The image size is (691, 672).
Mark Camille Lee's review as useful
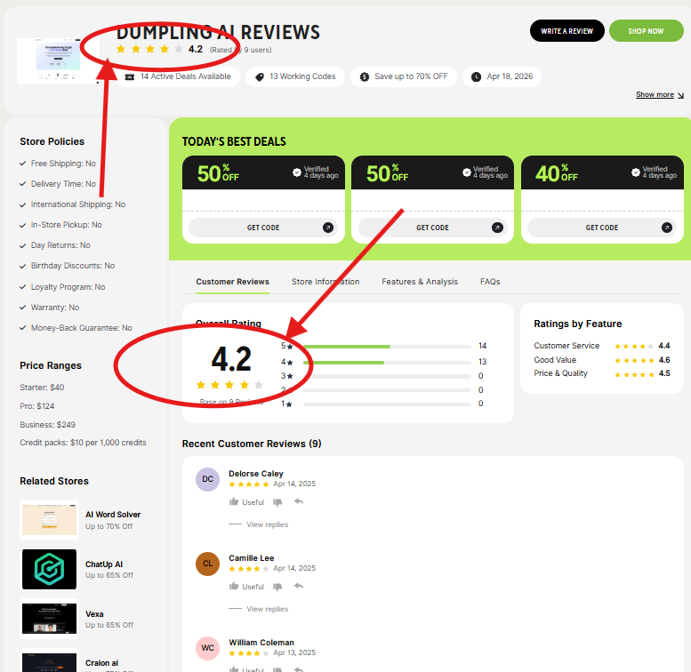[x=246, y=587]
